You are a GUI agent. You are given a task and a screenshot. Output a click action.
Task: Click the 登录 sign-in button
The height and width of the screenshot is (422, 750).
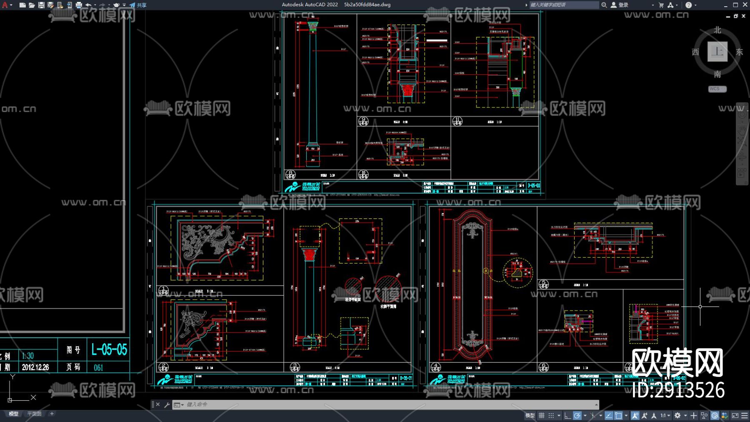(x=620, y=5)
